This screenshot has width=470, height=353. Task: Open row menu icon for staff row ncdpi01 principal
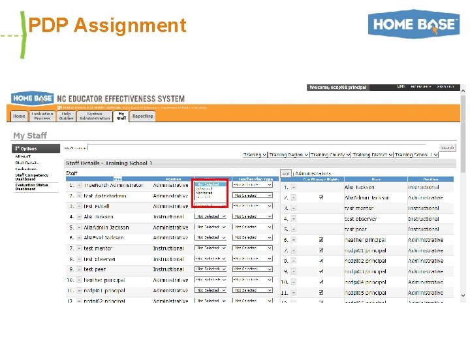point(79,290)
